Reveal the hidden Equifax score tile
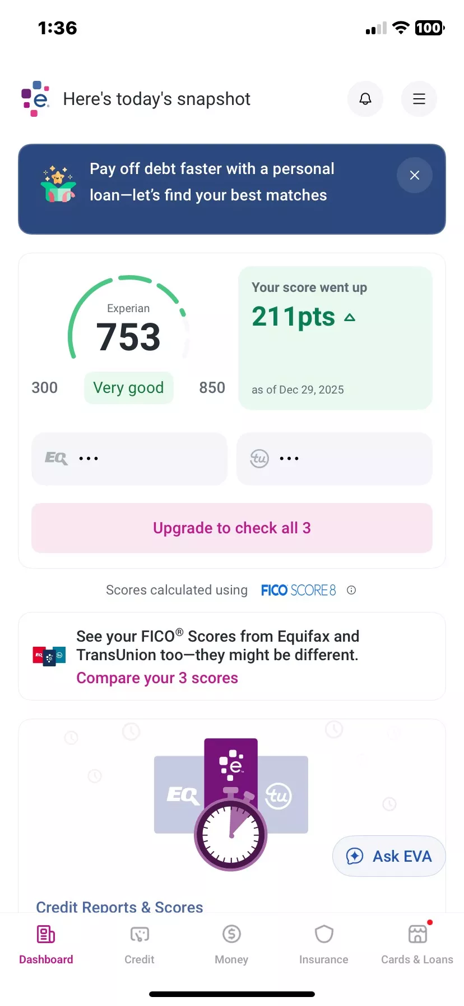This screenshot has height=1006, width=464. click(x=129, y=459)
